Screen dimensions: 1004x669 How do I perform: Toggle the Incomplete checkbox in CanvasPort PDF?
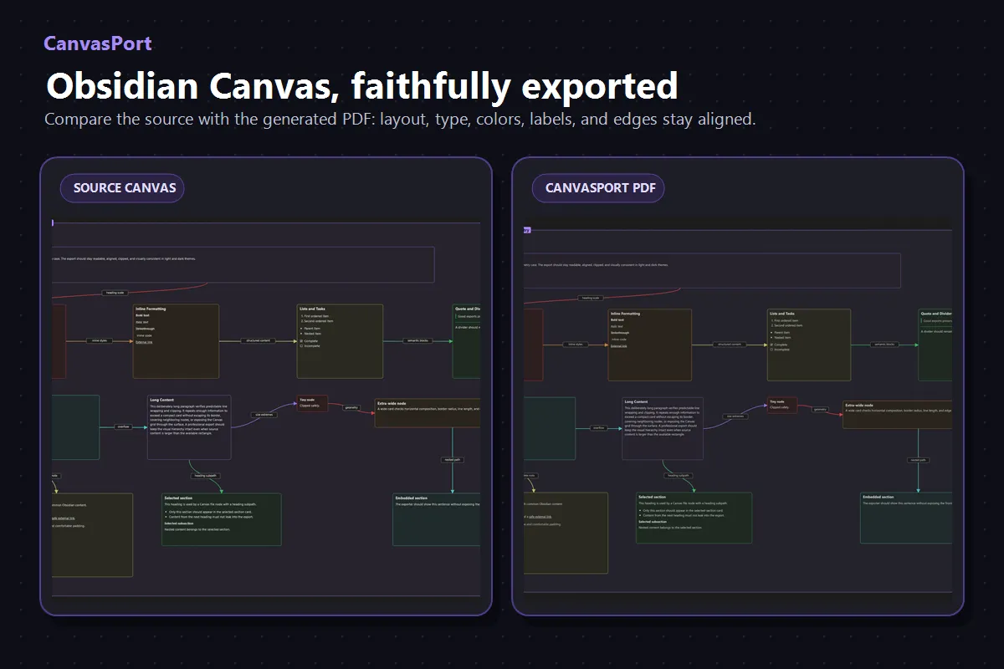(x=771, y=350)
